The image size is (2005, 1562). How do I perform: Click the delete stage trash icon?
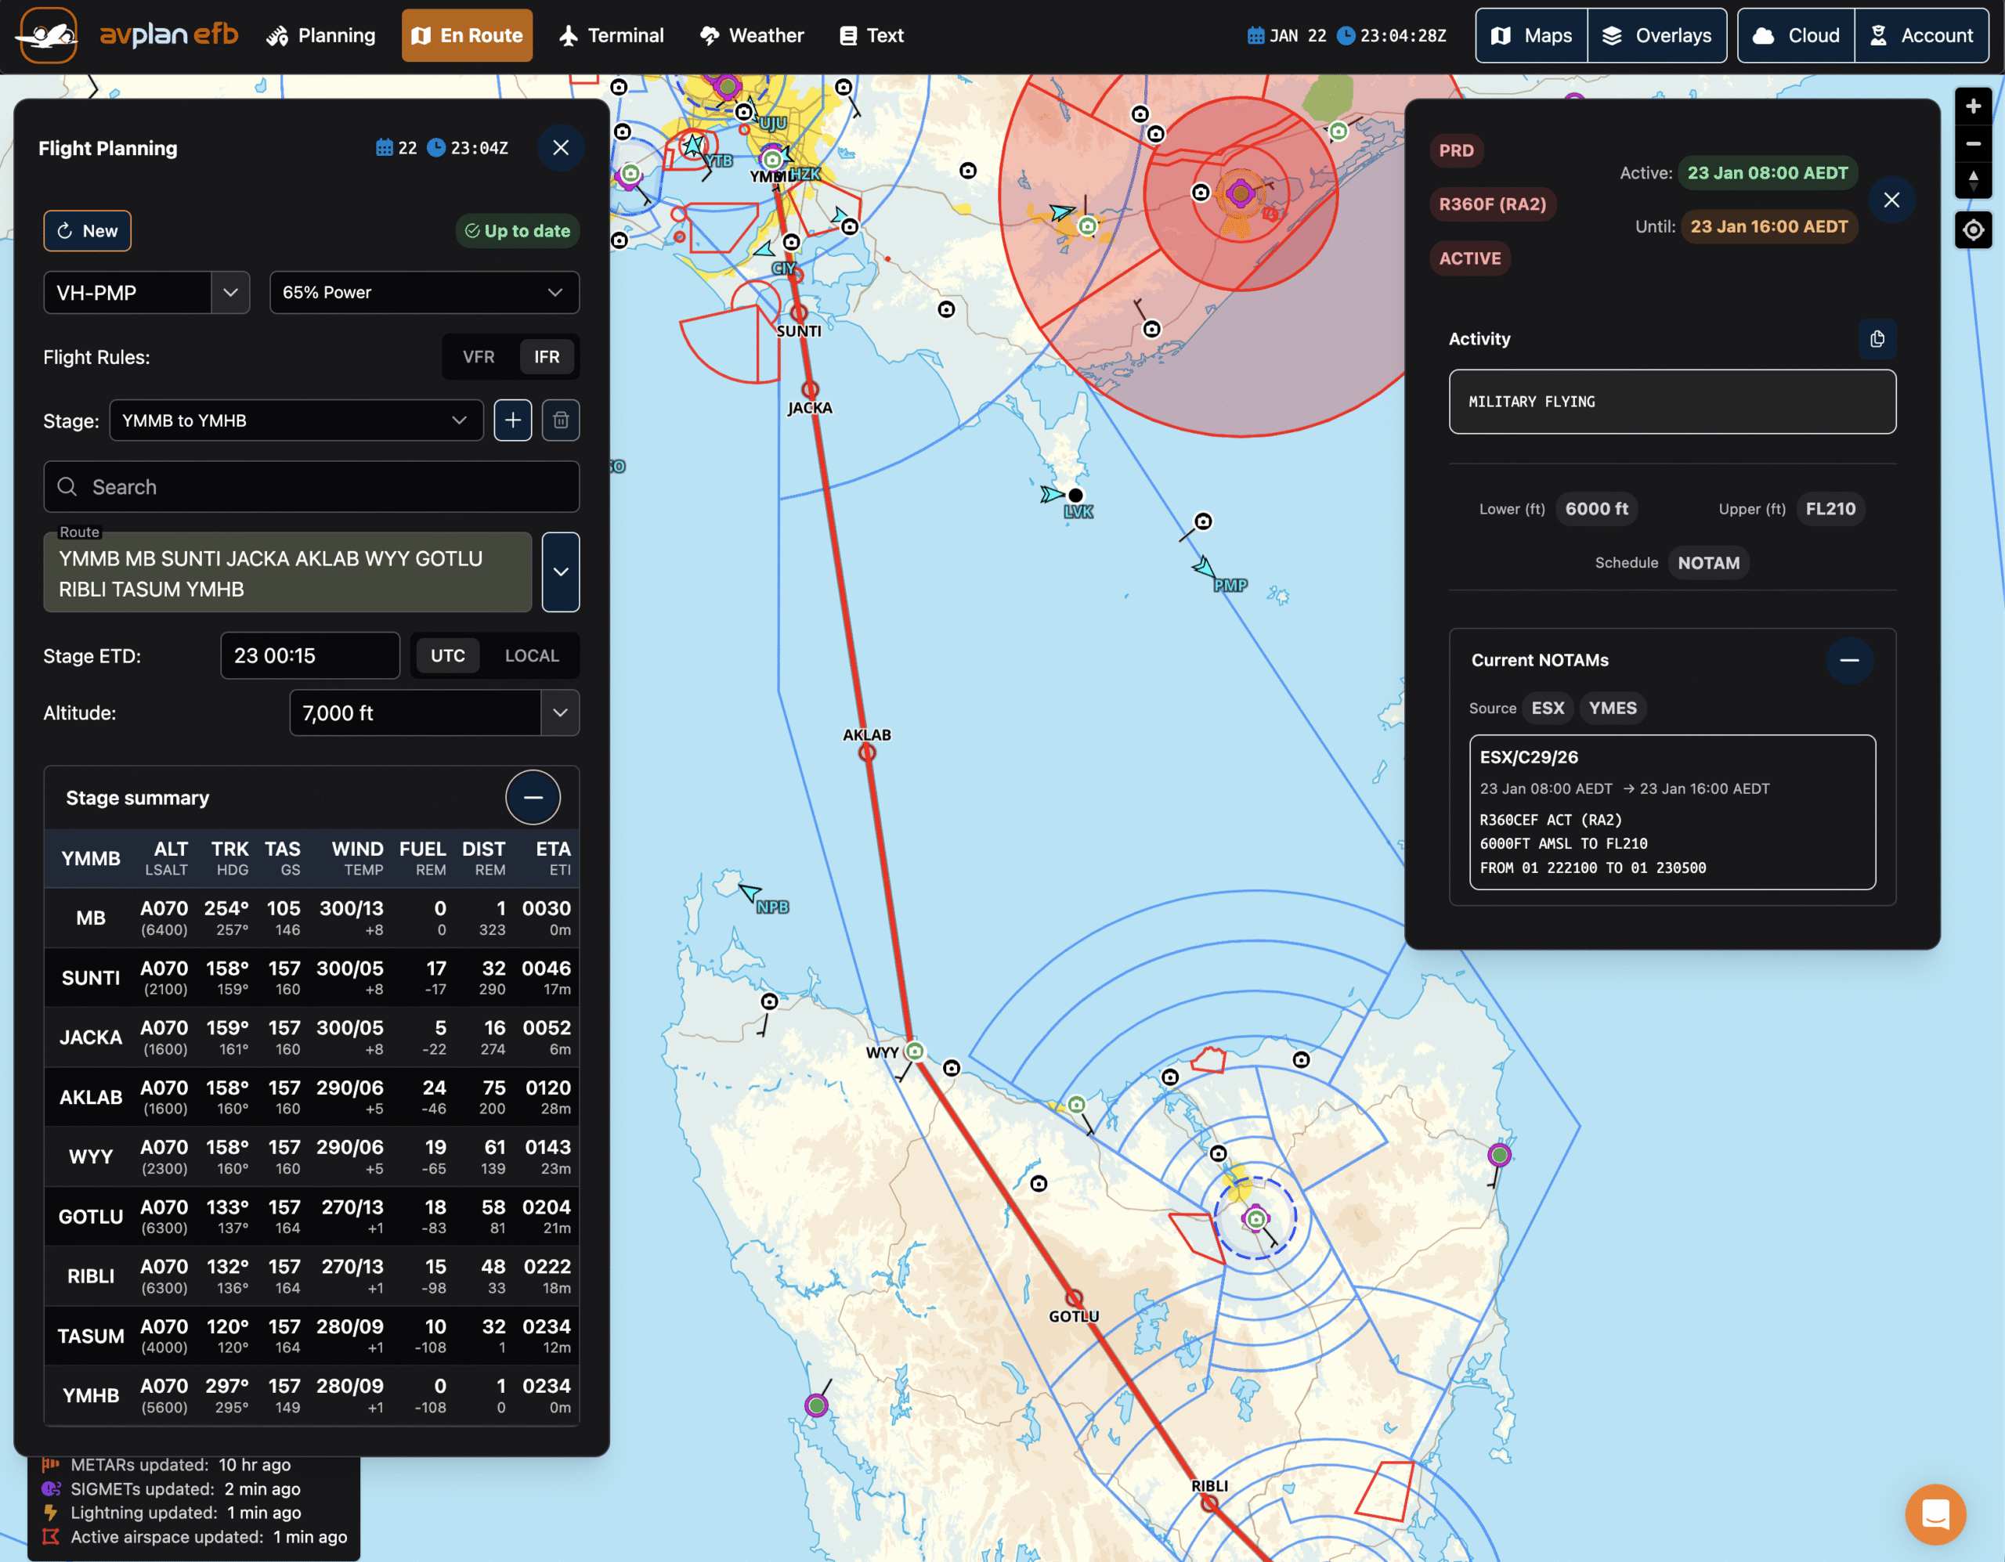click(x=560, y=420)
